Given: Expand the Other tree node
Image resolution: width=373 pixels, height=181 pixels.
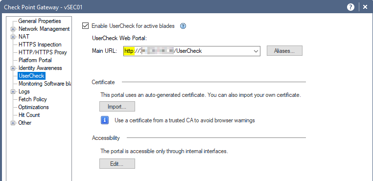Looking at the screenshot, I should point(13,123).
